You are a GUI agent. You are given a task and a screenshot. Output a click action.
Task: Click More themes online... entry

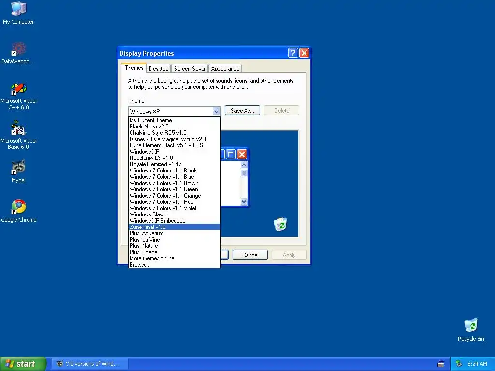point(174,259)
